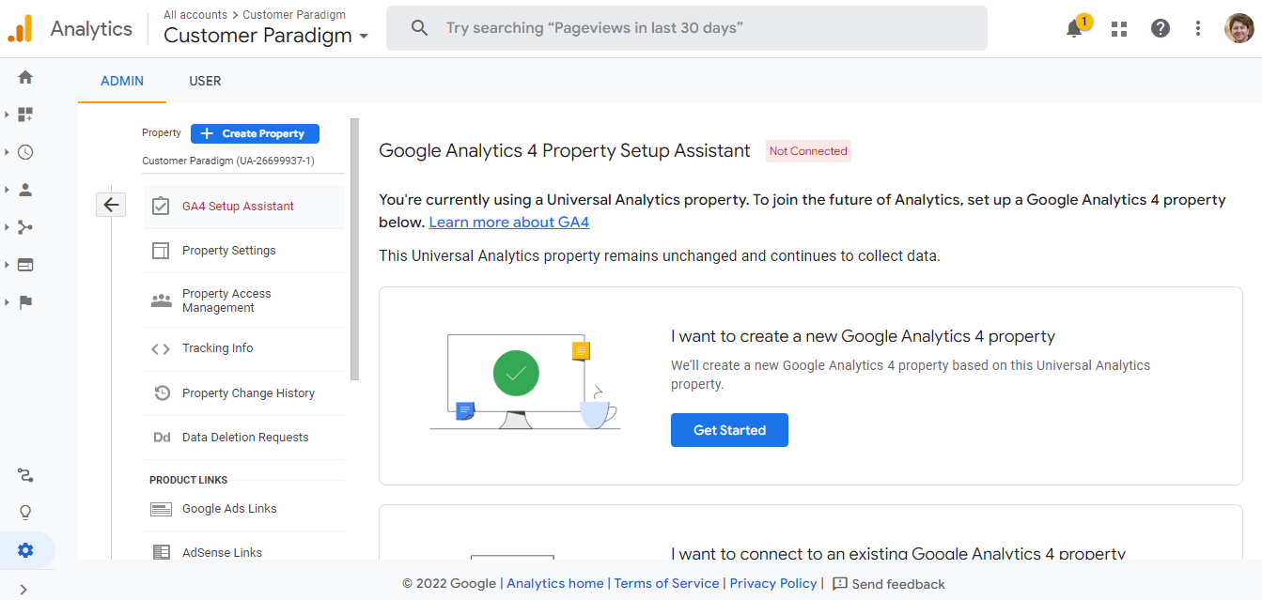Open the Learn more about GA4 link
This screenshot has height=600, width=1262.
(x=508, y=222)
